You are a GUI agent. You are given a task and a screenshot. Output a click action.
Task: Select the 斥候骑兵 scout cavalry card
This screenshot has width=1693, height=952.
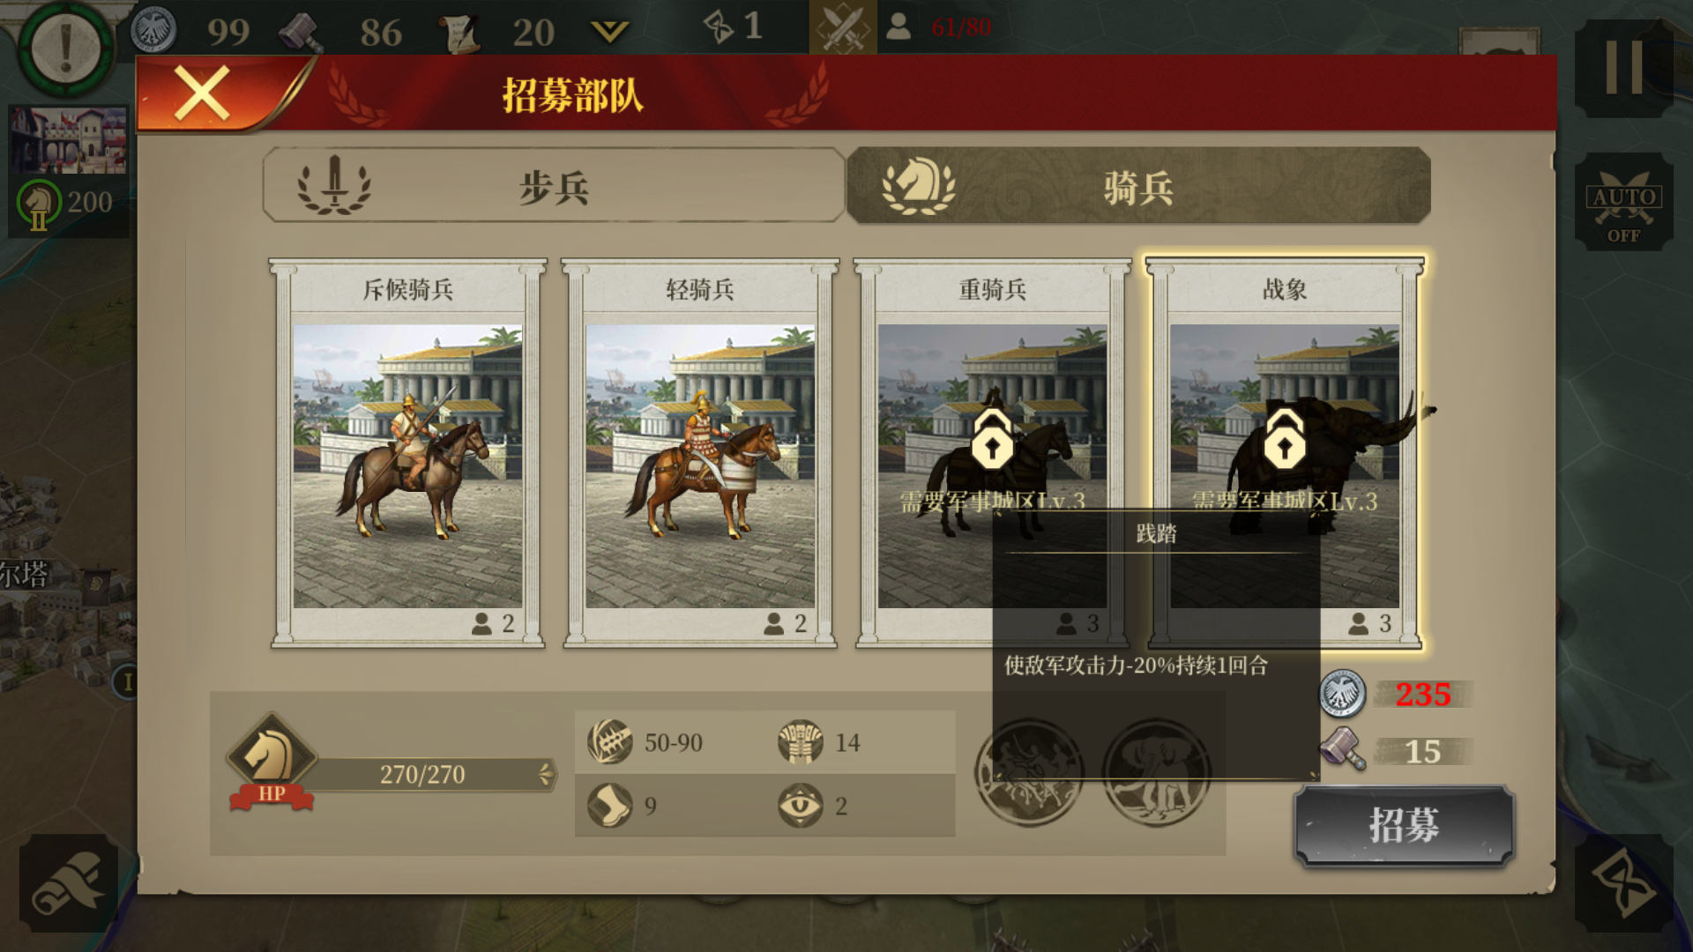[407, 453]
